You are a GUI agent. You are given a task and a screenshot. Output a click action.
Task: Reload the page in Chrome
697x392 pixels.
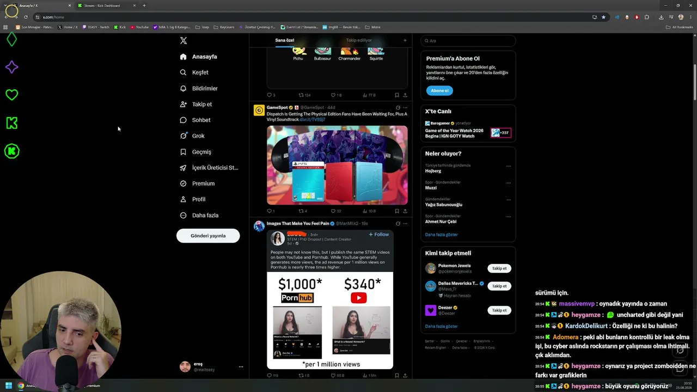click(x=26, y=17)
